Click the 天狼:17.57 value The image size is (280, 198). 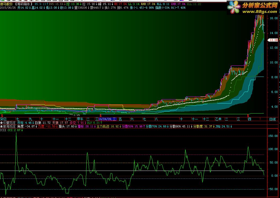click(x=60, y=123)
